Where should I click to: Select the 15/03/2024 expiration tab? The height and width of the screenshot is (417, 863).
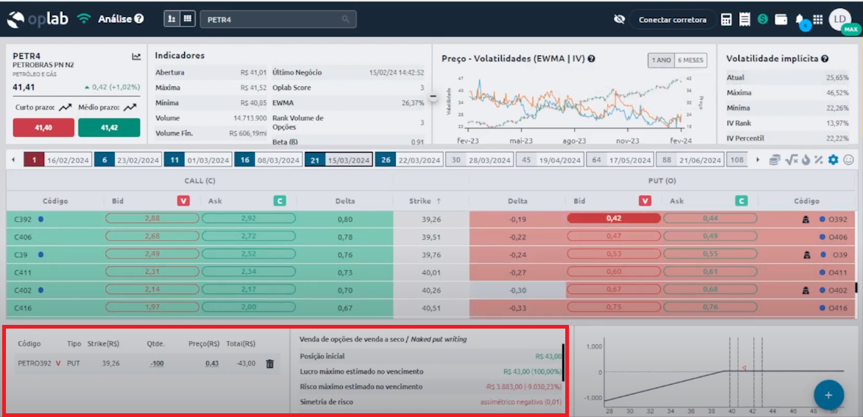tap(339, 160)
